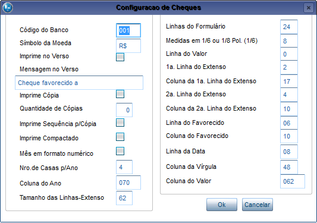Click the Cancelar button
Image resolution: width=317 pixels, height=223 pixels.
pos(258,205)
